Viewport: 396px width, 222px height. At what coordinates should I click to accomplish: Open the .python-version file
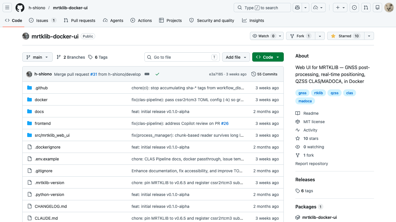(49, 195)
